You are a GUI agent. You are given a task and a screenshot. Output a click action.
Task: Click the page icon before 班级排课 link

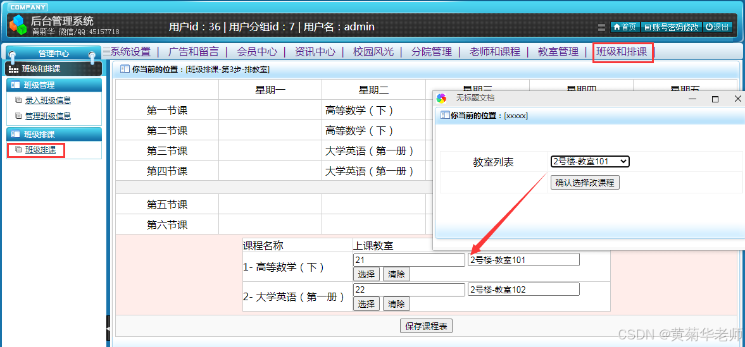tap(18, 150)
